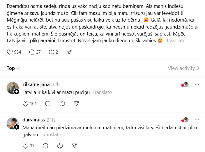Reply to zilkalne.jana's comment
The height and width of the screenshot is (152, 205).
pyautogui.click(x=48, y=104)
